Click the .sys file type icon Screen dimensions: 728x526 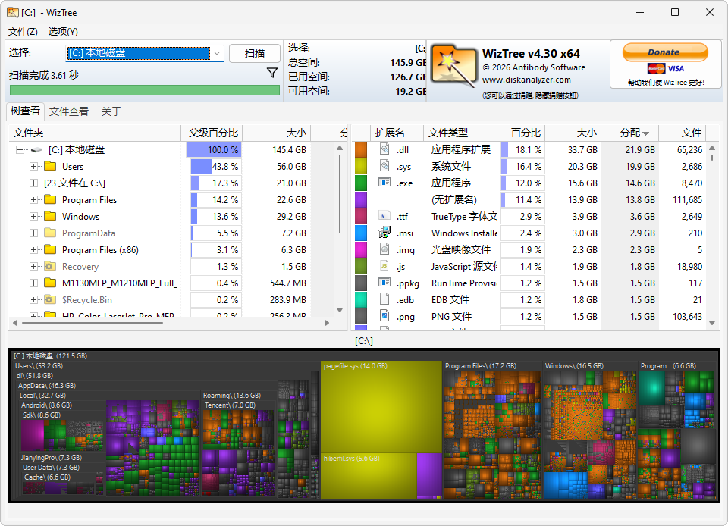384,166
